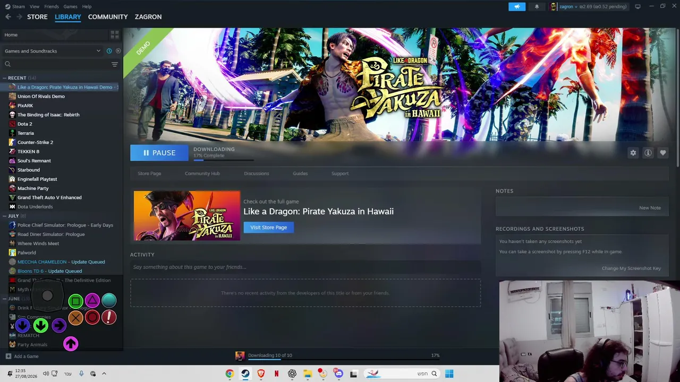Collapse the JUNE games section
Screen dimensions: 680x382
pos(4,299)
